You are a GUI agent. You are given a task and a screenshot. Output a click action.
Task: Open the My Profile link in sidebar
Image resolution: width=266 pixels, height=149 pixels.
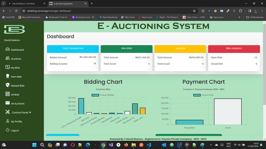pos(16,121)
